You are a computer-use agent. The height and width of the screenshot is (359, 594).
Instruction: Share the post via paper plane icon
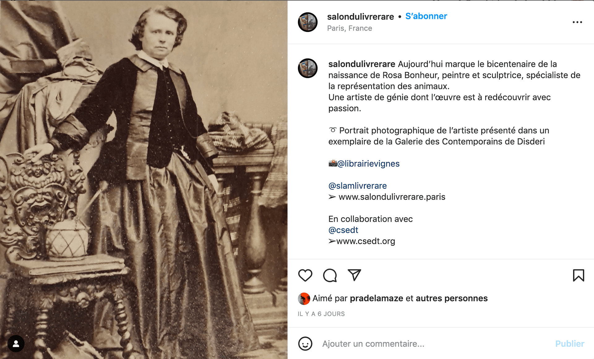point(354,275)
